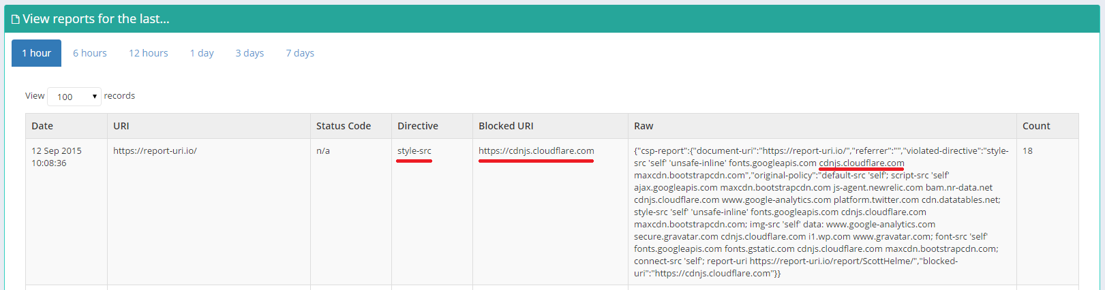This screenshot has width=1105, height=290.
Task: Click the Raw column header
Action: [x=644, y=126]
